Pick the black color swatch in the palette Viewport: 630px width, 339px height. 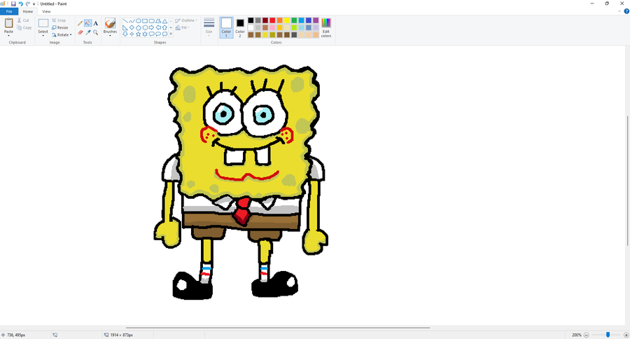(x=251, y=20)
